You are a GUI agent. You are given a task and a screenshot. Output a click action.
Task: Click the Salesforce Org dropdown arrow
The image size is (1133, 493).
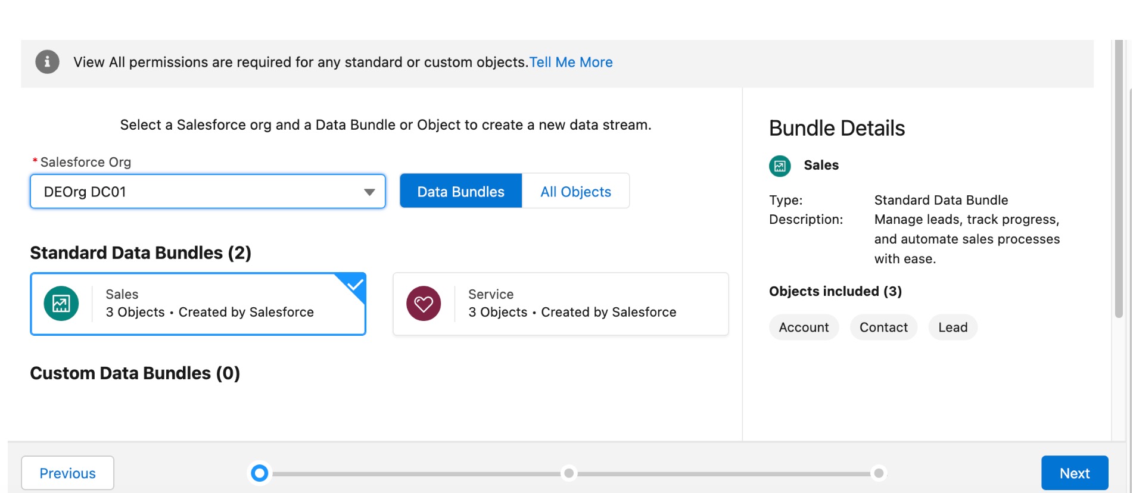click(369, 192)
